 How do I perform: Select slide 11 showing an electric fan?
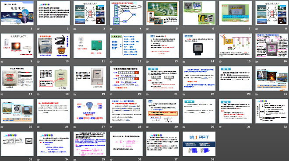click(90, 45)
